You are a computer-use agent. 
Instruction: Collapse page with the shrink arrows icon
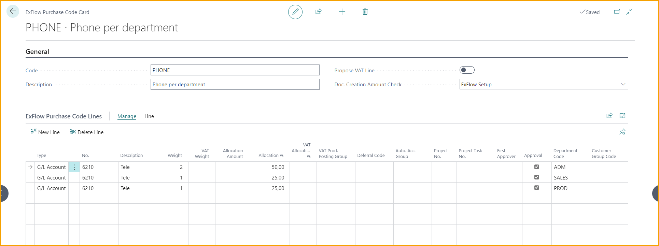click(x=629, y=12)
